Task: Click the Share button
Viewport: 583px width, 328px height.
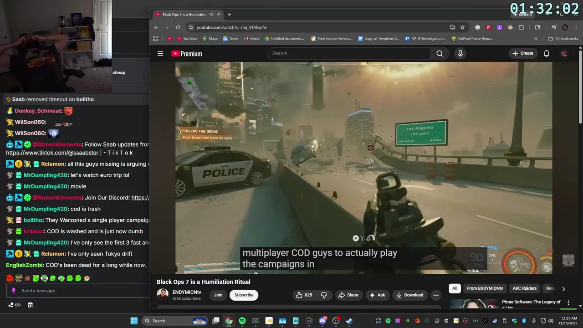Action: (x=348, y=295)
